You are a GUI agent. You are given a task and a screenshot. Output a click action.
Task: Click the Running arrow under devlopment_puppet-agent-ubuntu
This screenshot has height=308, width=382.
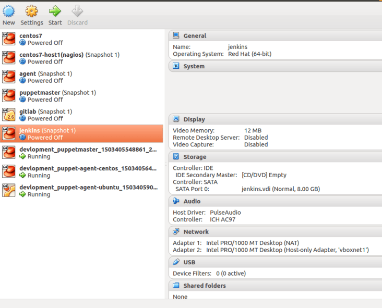point(22,194)
